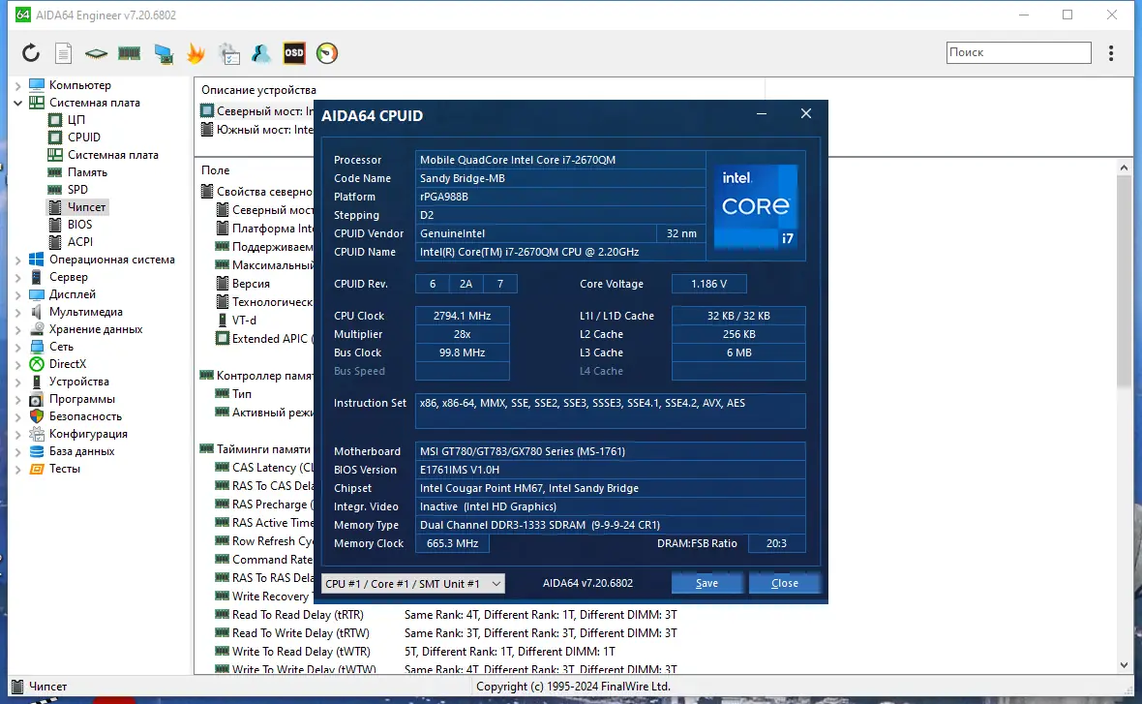Screen dimensions: 1142x704
Task: Open the CPU #1 / Core #1 dropdown
Action: (x=412, y=583)
